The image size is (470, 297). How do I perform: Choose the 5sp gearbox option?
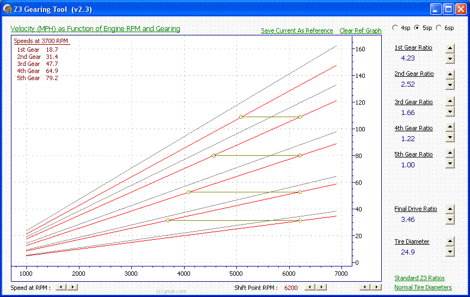417,28
